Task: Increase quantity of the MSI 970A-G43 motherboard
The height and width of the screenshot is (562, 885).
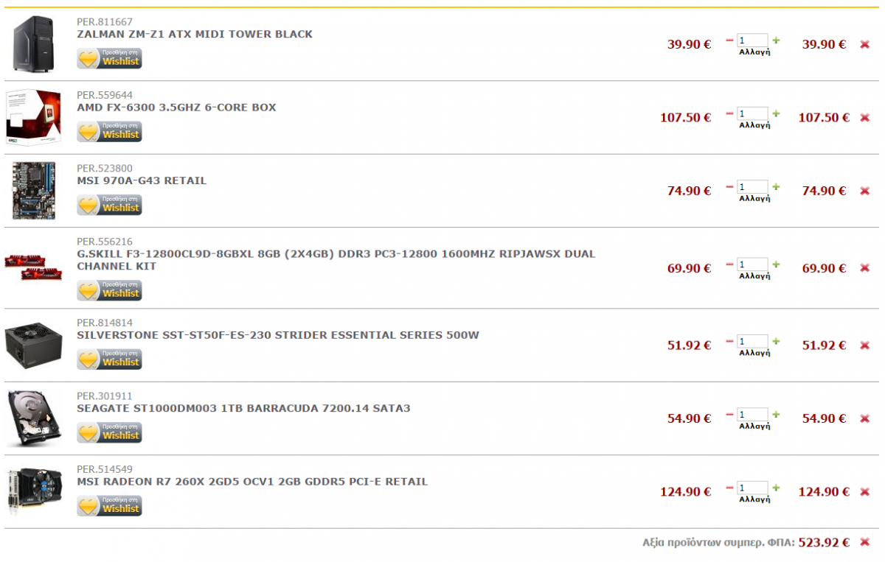Action: click(x=776, y=187)
